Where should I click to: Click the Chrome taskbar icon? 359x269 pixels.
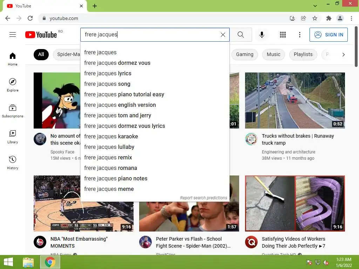[50, 262]
